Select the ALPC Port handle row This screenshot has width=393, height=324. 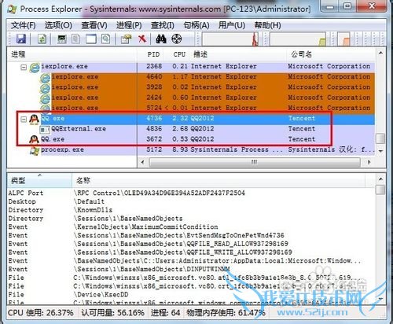[x=191, y=193]
